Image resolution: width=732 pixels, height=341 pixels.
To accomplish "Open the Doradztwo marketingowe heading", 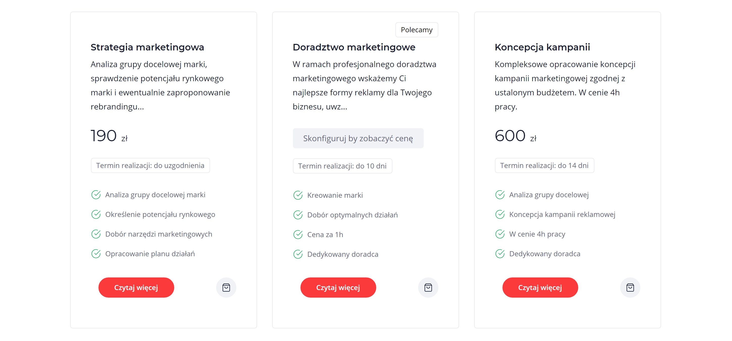I will [354, 47].
